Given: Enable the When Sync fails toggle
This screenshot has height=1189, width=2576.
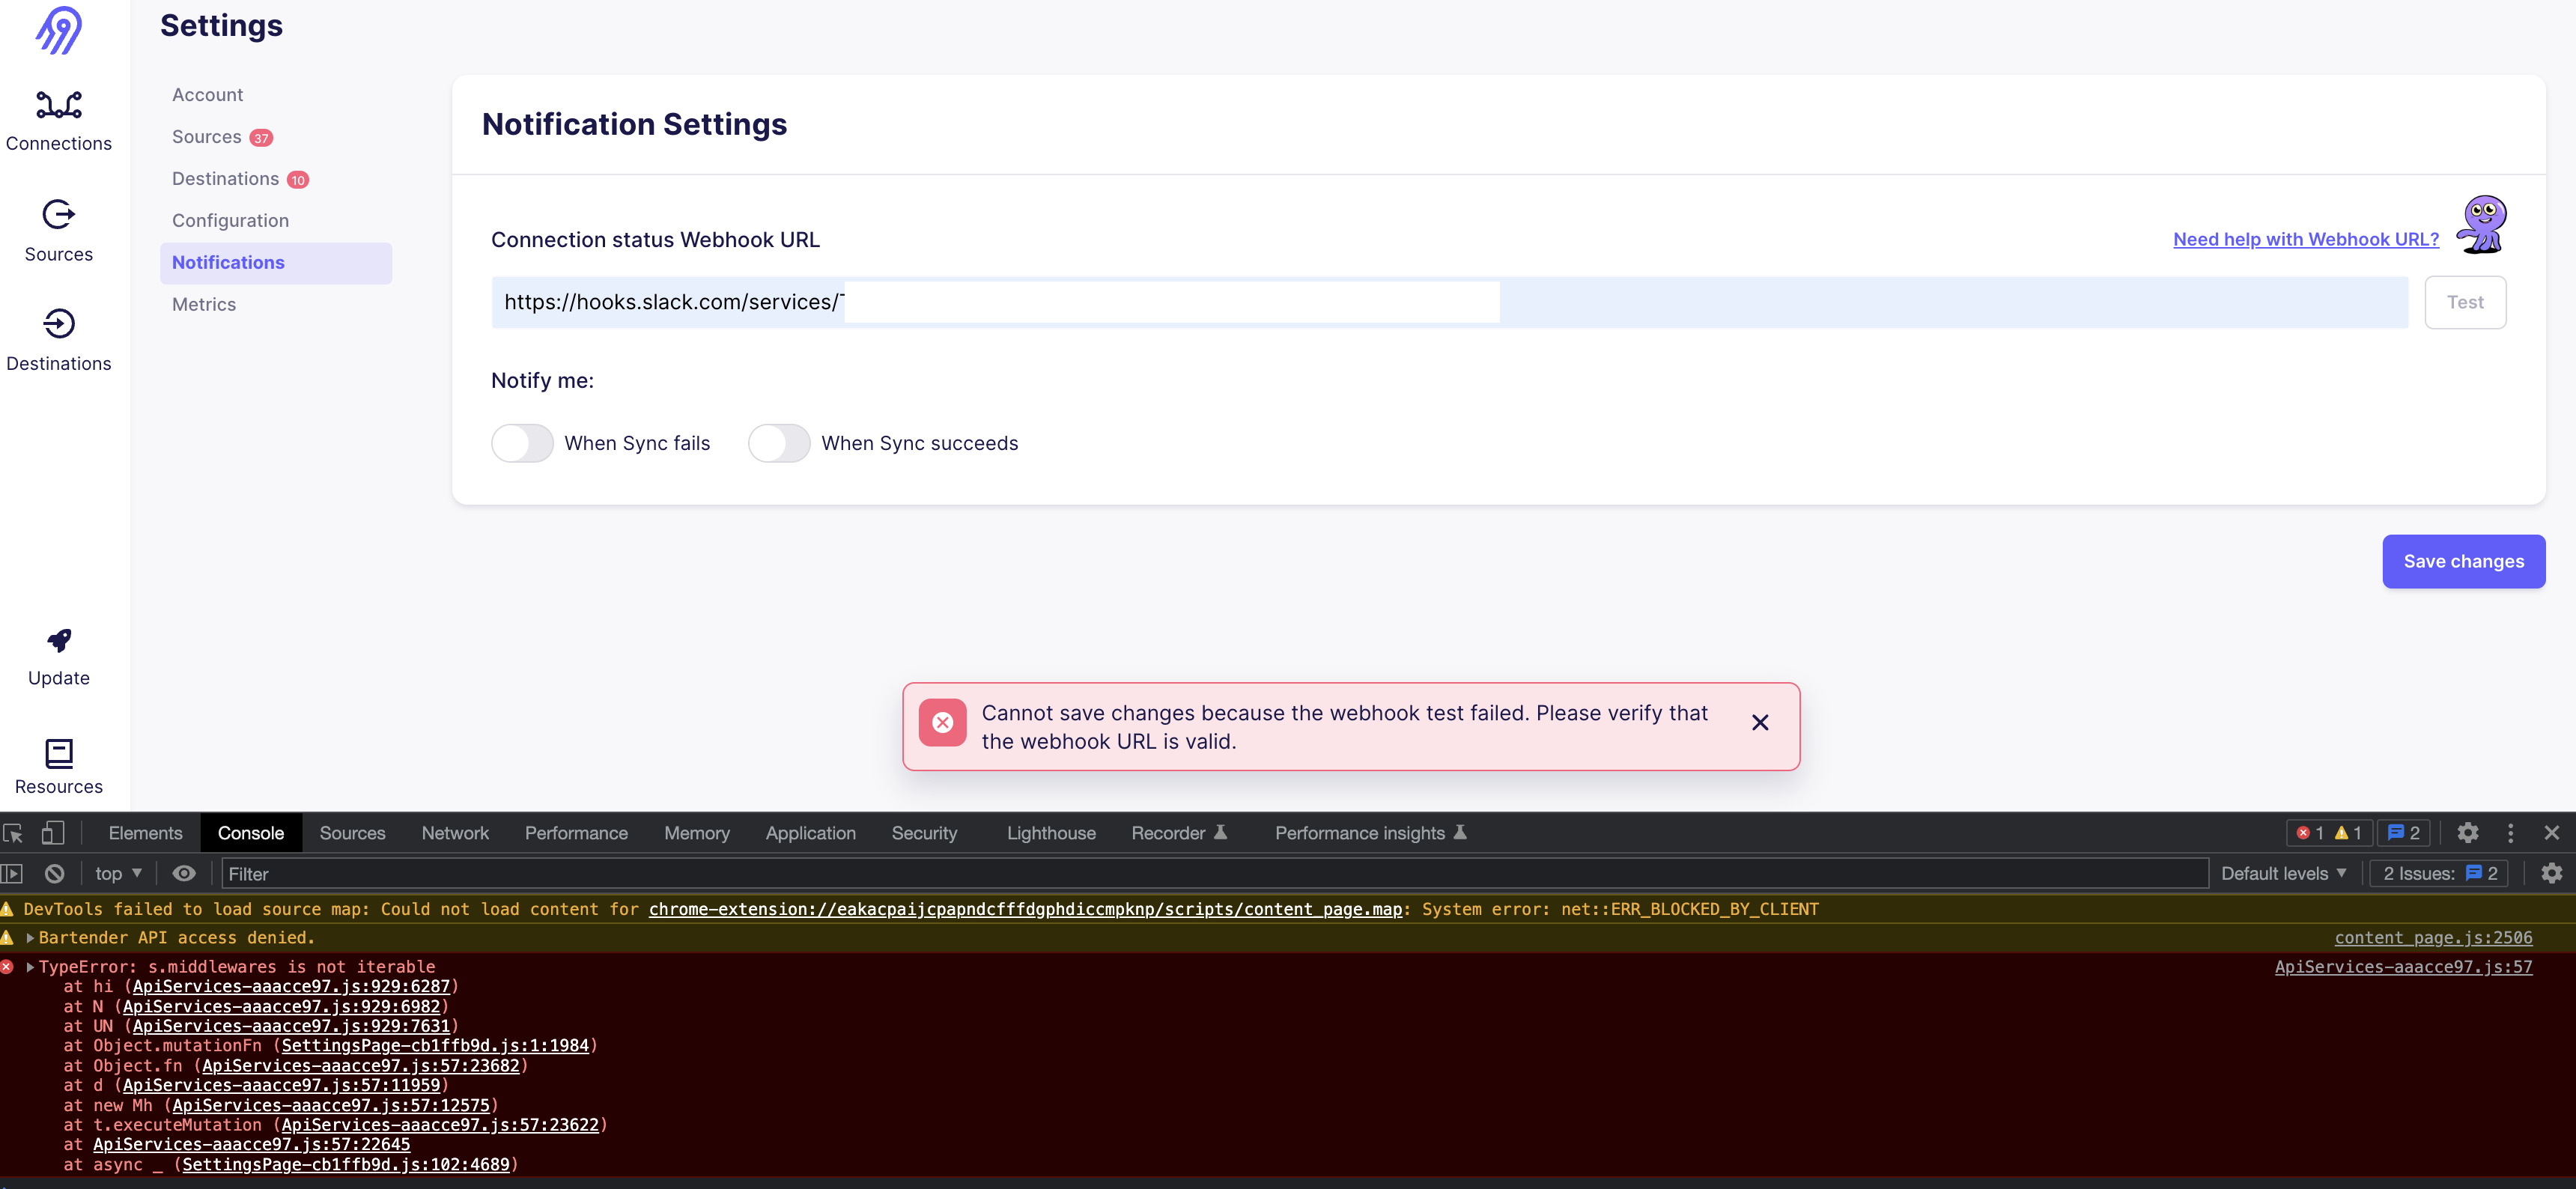Looking at the screenshot, I should point(521,443).
